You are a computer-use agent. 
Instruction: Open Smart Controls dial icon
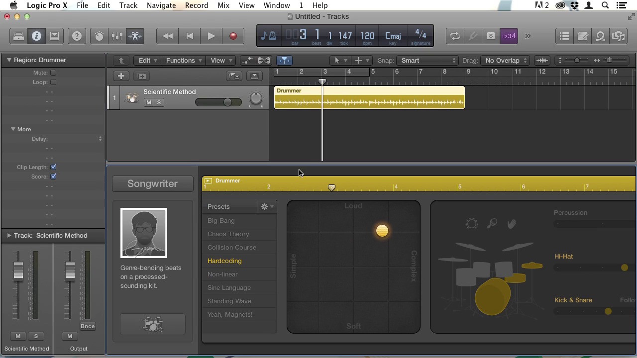pyautogui.click(x=99, y=36)
